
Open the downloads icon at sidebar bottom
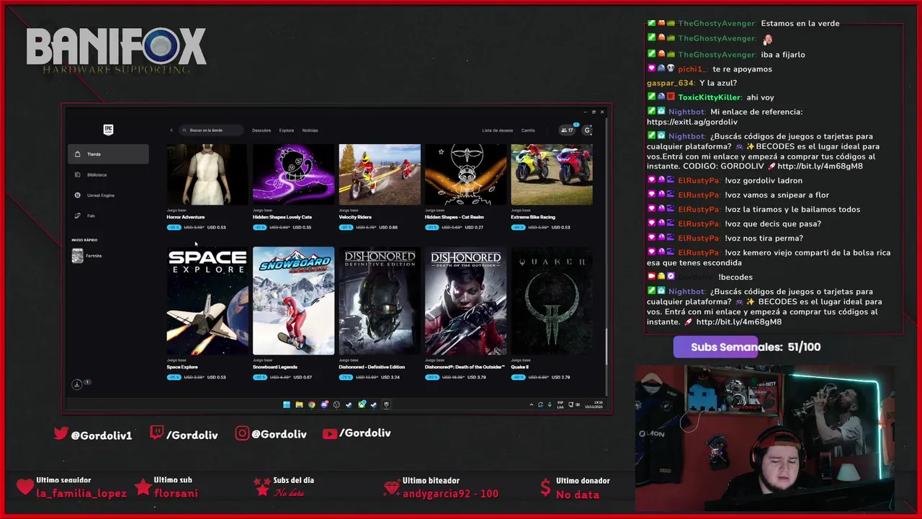tap(77, 384)
